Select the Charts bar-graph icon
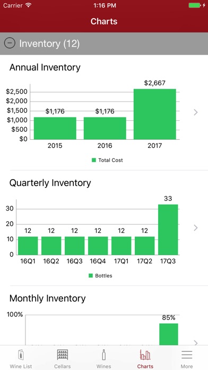This screenshot has width=208, height=370. point(145,355)
